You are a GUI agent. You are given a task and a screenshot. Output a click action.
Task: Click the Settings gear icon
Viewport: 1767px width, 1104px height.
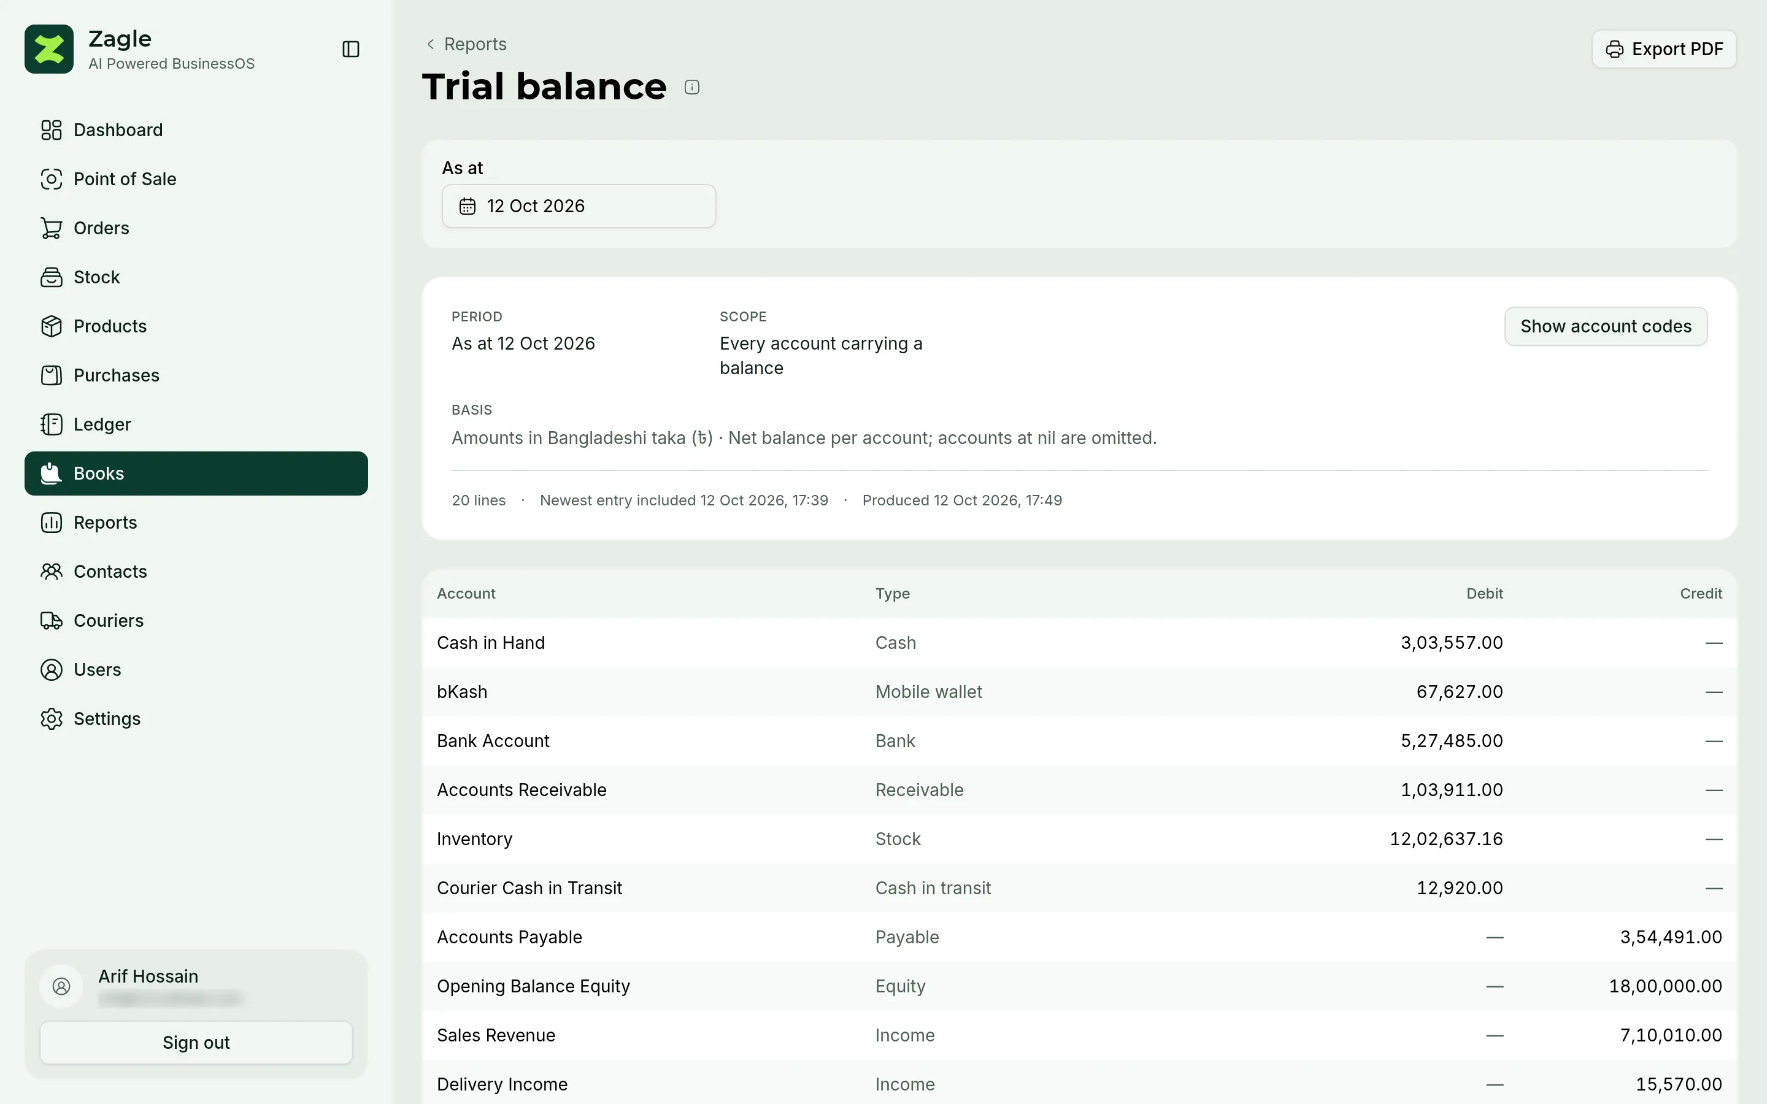tap(51, 718)
